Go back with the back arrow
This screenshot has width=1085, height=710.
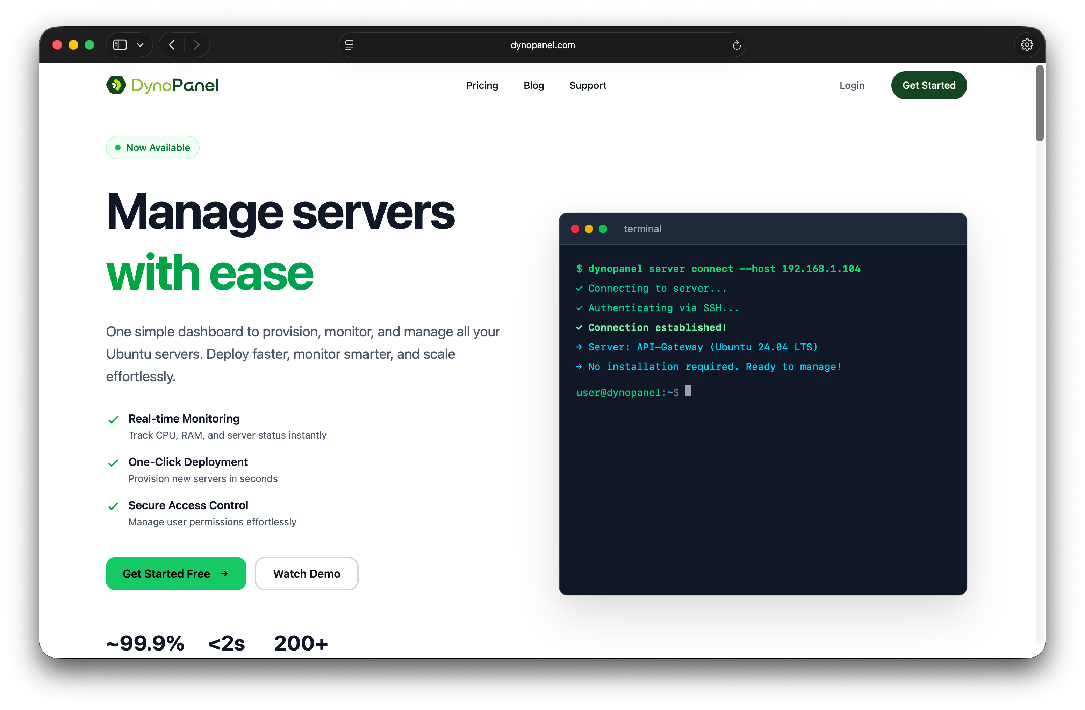172,45
